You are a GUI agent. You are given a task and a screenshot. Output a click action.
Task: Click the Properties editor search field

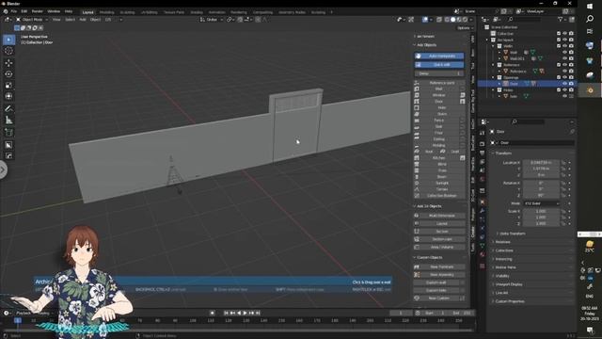click(528, 121)
